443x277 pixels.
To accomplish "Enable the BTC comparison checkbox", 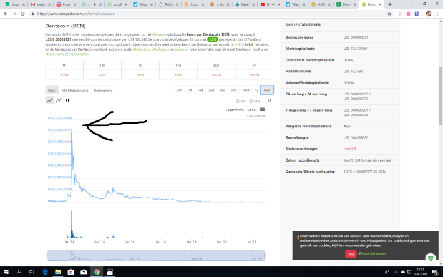I will [x=238, y=100].
